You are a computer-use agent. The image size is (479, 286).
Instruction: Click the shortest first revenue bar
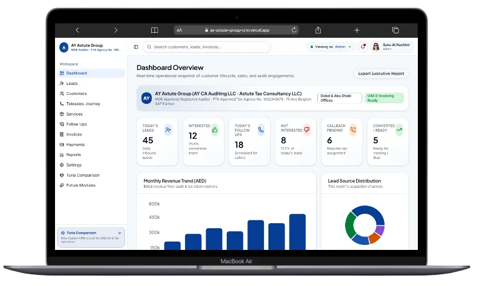coord(172,245)
